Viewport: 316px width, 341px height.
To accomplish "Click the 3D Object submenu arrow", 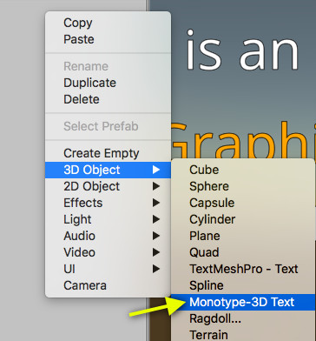I will pos(156,170).
